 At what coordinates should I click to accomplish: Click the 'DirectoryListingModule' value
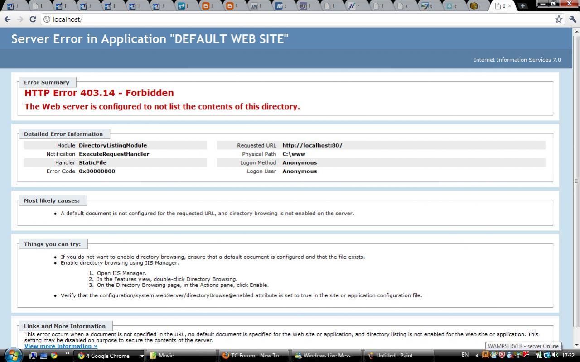pyautogui.click(x=113, y=145)
